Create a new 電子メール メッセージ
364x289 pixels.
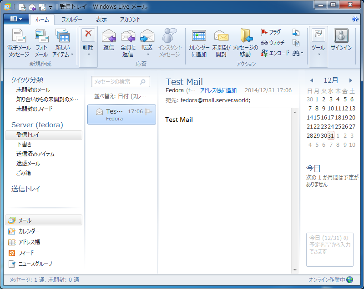[x=19, y=43]
